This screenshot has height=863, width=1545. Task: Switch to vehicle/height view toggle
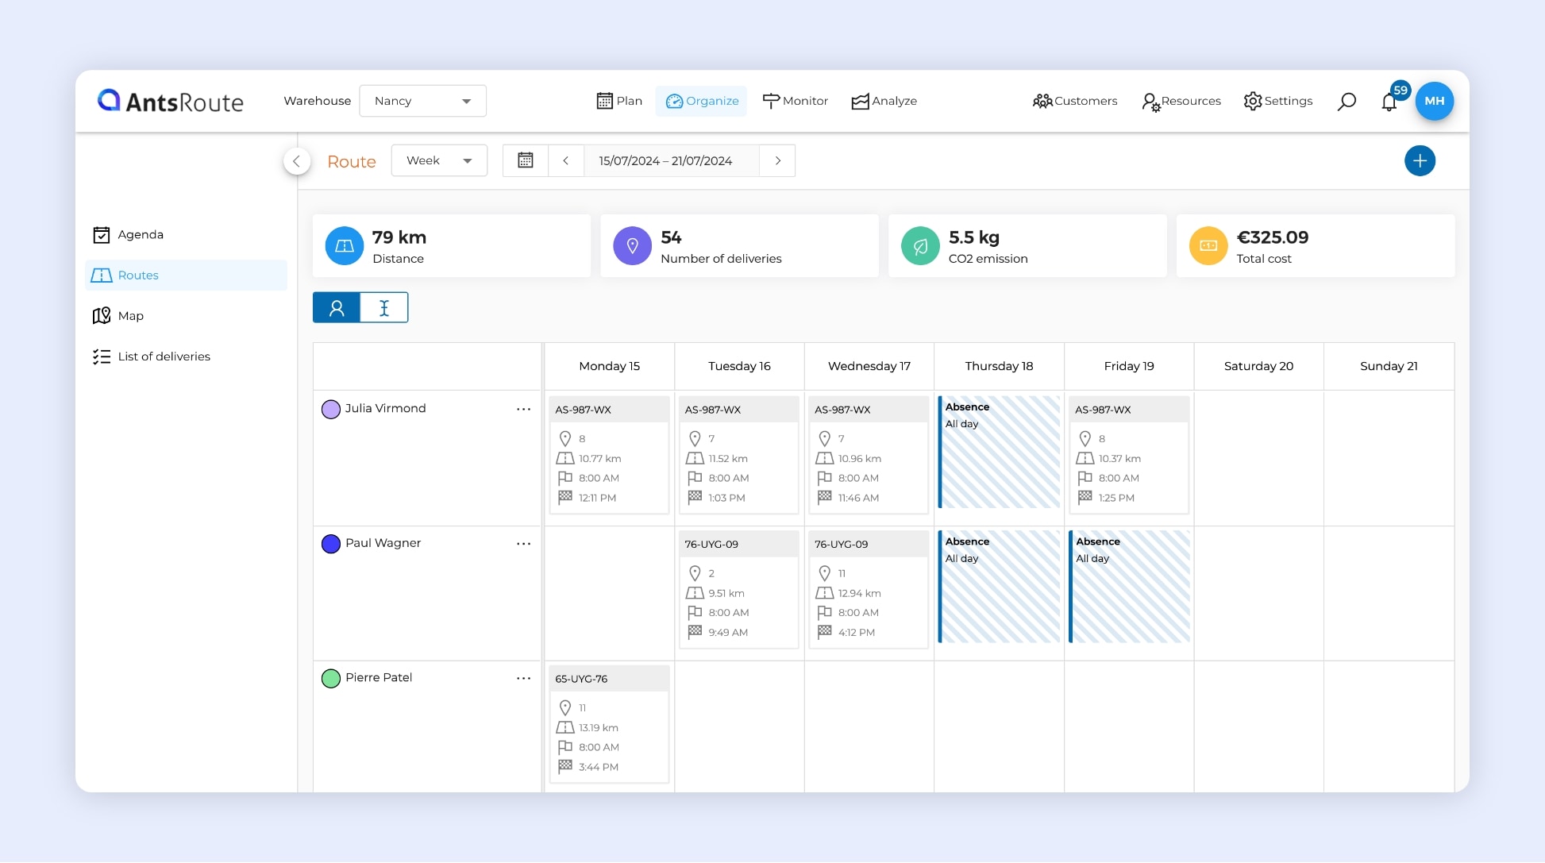click(x=384, y=308)
